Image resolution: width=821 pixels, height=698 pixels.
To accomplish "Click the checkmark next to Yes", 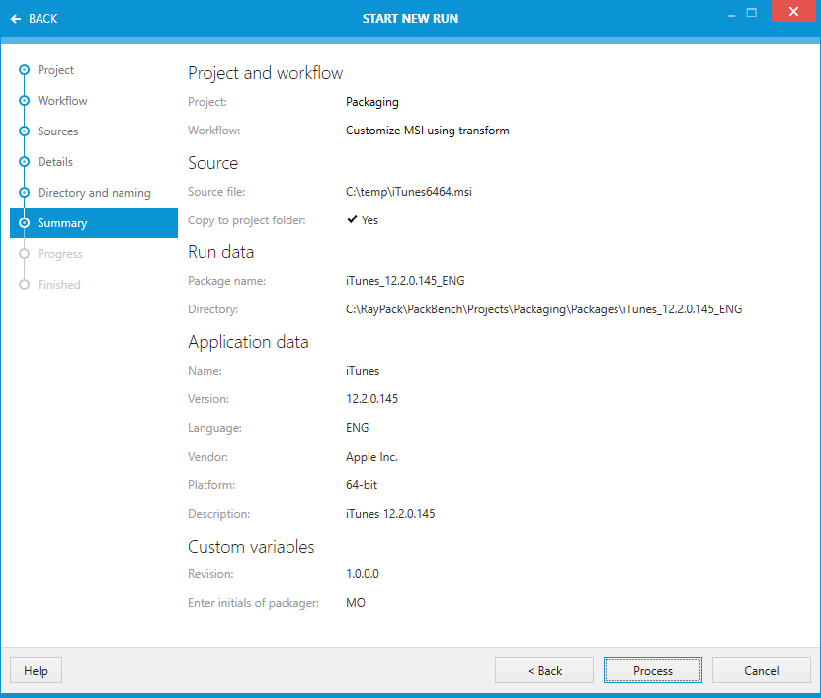I will pos(352,220).
